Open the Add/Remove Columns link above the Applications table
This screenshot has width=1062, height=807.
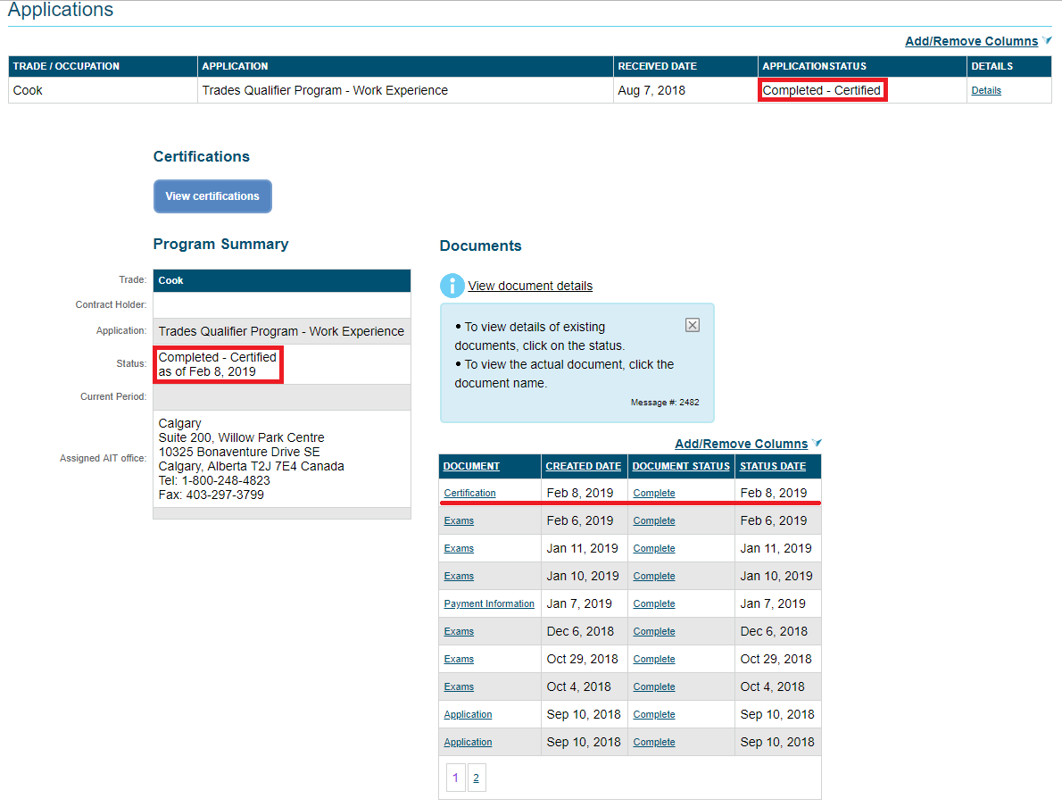tap(971, 41)
